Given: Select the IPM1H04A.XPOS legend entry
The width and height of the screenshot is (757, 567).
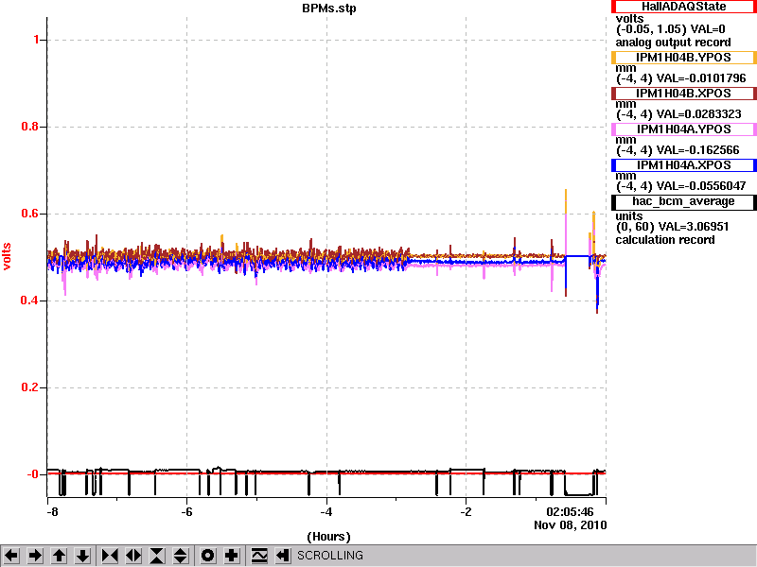Looking at the screenshot, I should [683, 164].
